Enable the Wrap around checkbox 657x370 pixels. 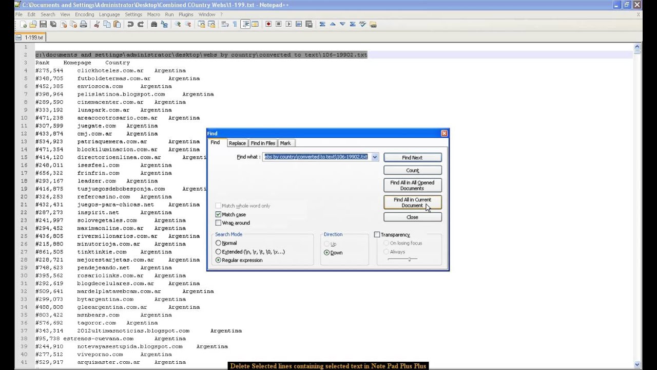[218, 223]
